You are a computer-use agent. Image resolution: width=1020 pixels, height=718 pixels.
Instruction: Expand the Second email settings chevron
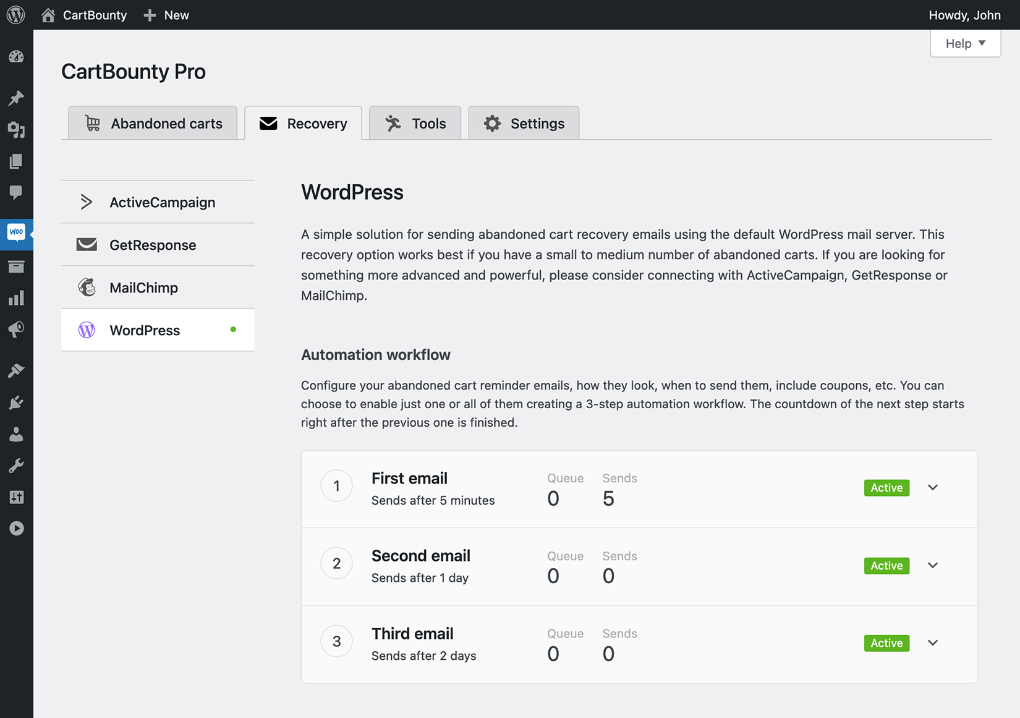pos(933,565)
